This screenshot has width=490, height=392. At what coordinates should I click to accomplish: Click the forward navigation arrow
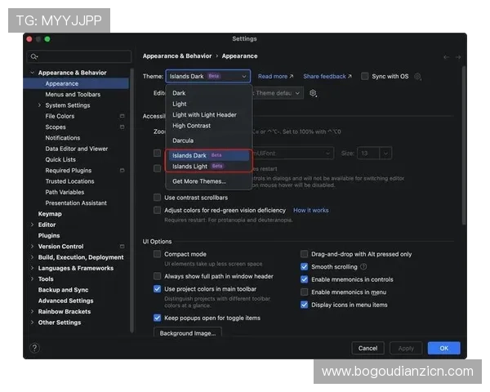(458, 57)
